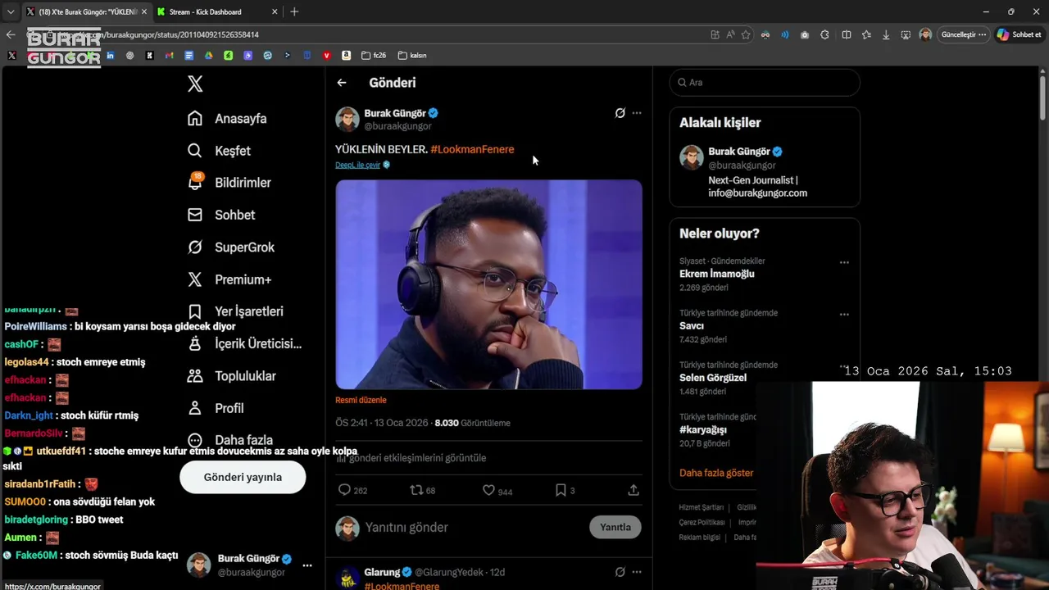Click the Ara search box
The image size is (1049, 590).
tap(765, 82)
